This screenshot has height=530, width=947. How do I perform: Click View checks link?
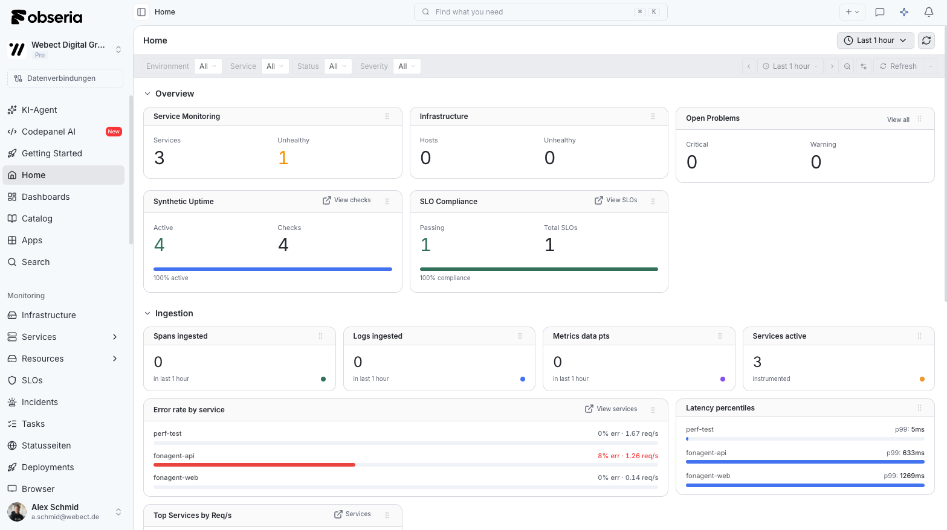click(x=347, y=200)
